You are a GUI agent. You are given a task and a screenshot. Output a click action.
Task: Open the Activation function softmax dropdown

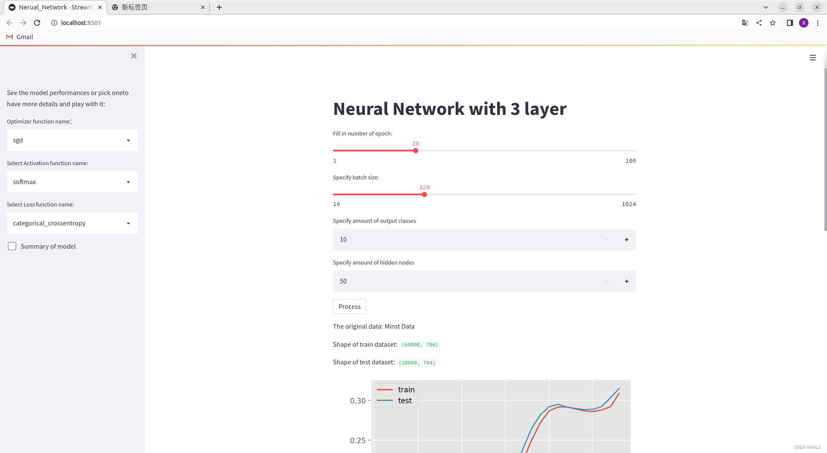point(72,182)
